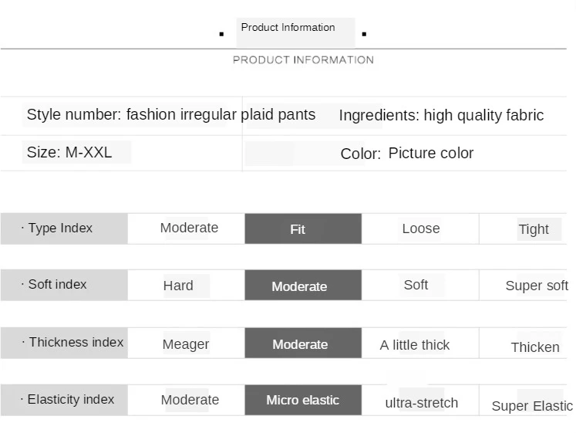Pick the Tight fit option
This screenshot has height=433, width=576.
tap(533, 229)
